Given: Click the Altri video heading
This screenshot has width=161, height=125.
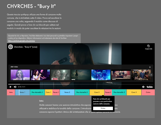Looking at the screenshot, I should point(14,67).
